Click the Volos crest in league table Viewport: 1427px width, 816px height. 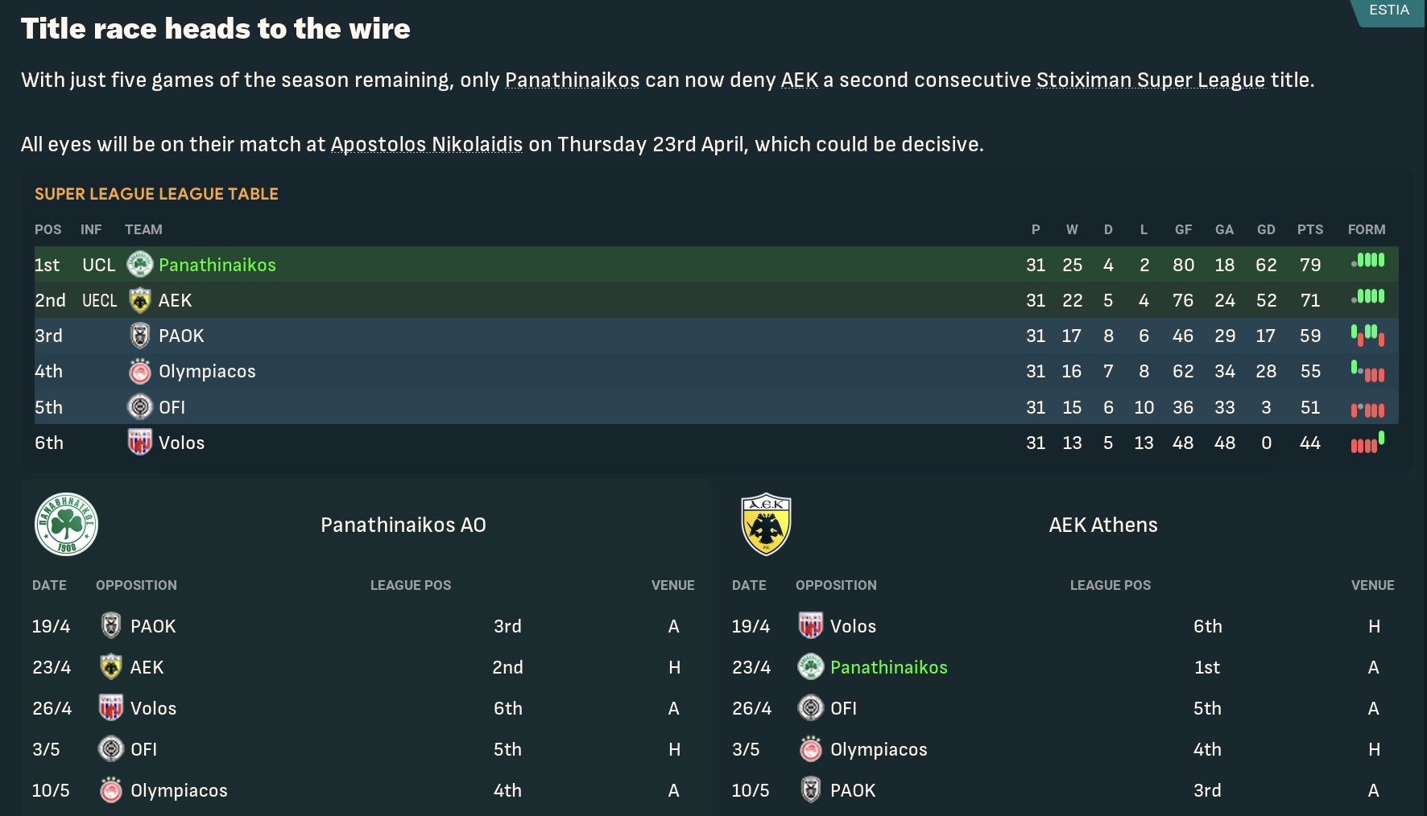click(140, 443)
